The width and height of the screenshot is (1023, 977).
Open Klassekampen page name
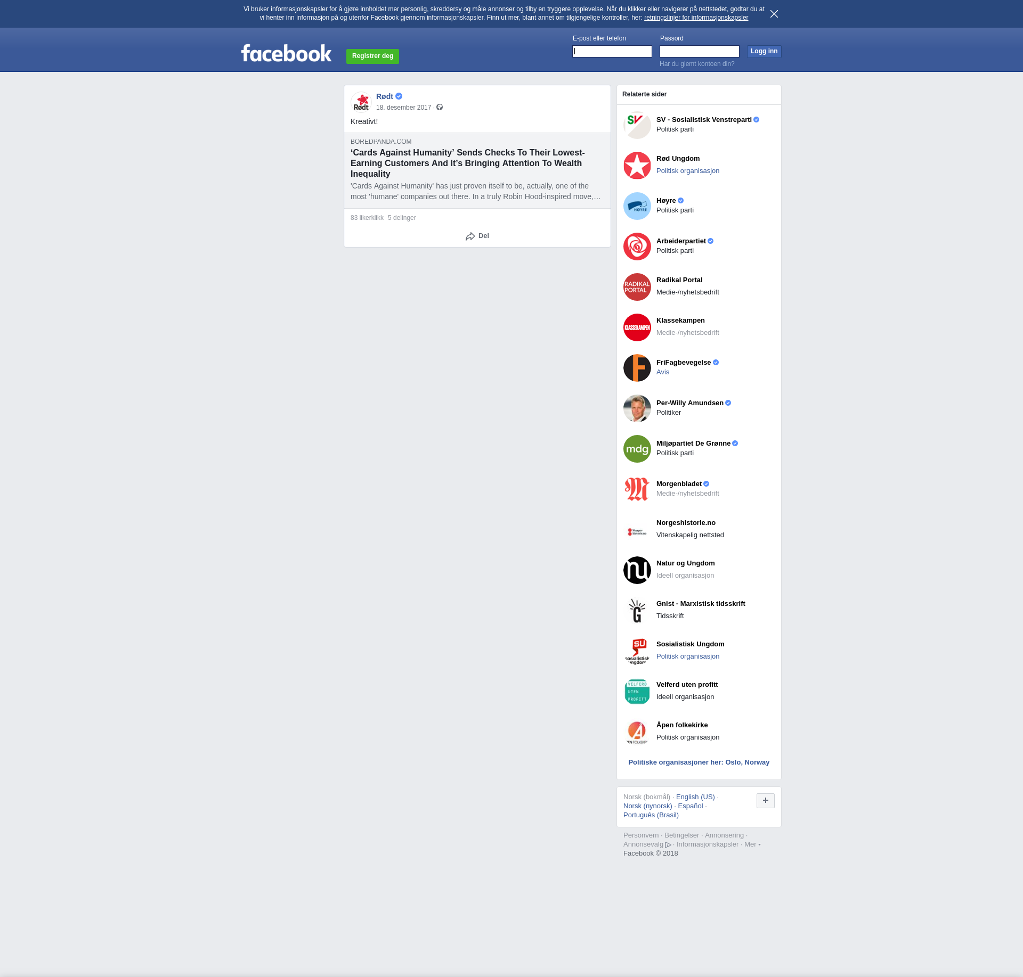tap(680, 321)
